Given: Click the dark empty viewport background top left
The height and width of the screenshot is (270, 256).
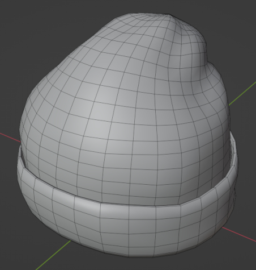Looking at the screenshot, I should pyautogui.click(x=28, y=28).
